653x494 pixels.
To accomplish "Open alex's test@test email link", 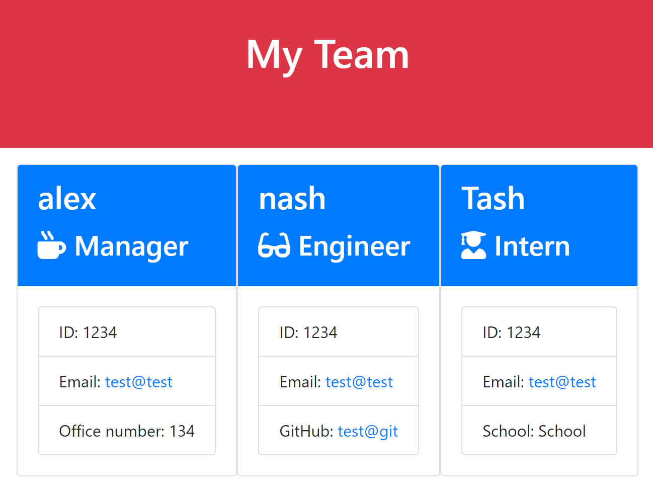I will tap(138, 382).
